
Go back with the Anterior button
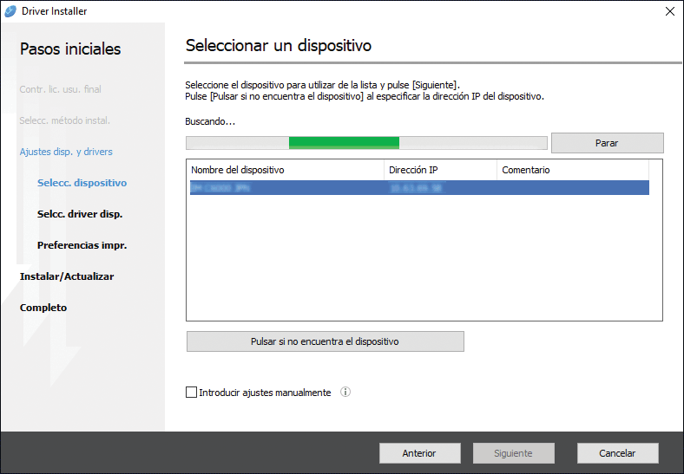click(x=419, y=453)
